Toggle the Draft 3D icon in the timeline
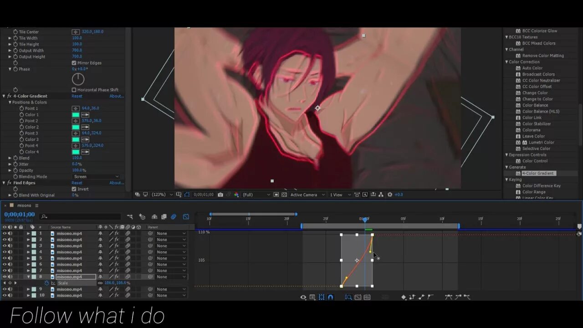The height and width of the screenshot is (328, 583). 142,217
